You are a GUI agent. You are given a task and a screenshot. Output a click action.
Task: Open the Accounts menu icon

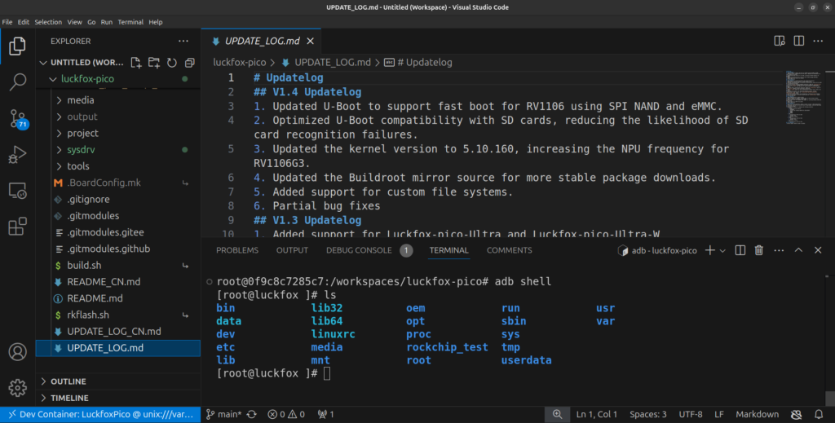[17, 352]
